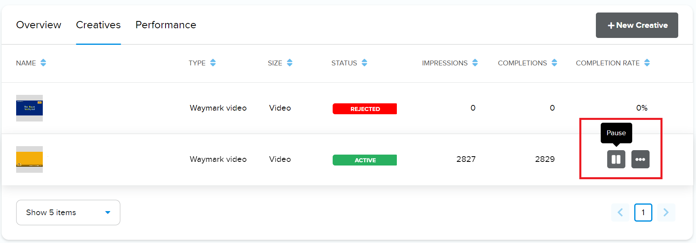
Task: Open the active creative's yellow thumbnail
Action: click(29, 159)
